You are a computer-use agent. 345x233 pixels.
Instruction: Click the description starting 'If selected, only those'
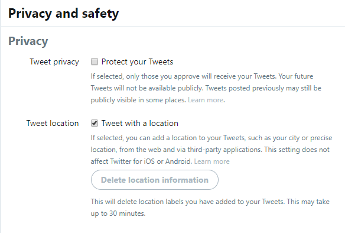coord(206,88)
